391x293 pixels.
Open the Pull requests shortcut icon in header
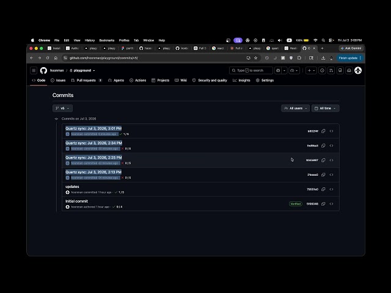click(x=331, y=71)
